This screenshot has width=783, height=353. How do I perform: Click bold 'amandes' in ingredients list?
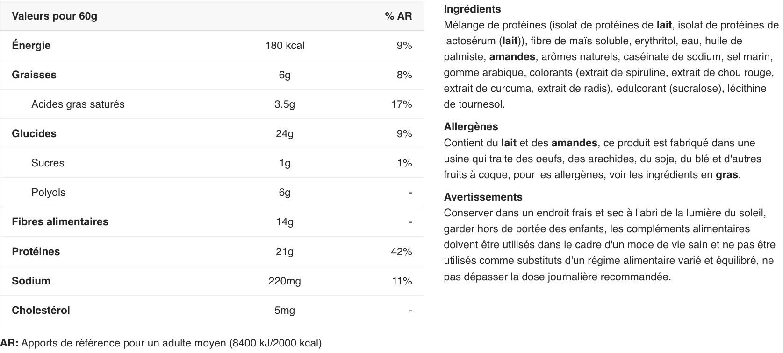[x=512, y=56]
